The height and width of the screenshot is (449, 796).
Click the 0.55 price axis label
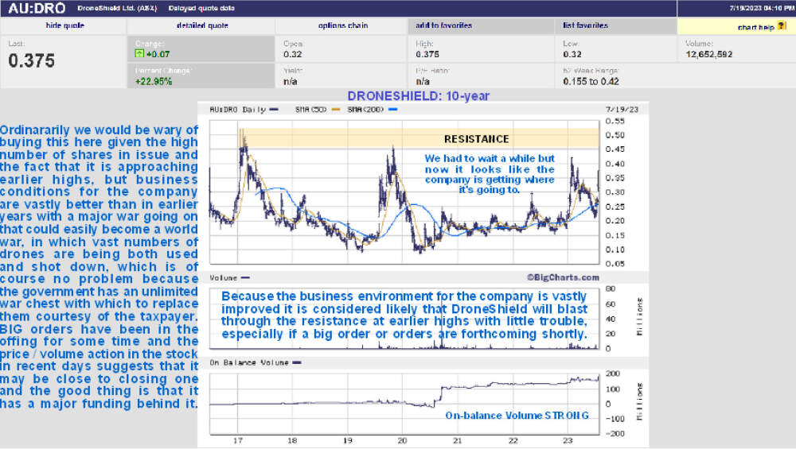[x=615, y=121]
